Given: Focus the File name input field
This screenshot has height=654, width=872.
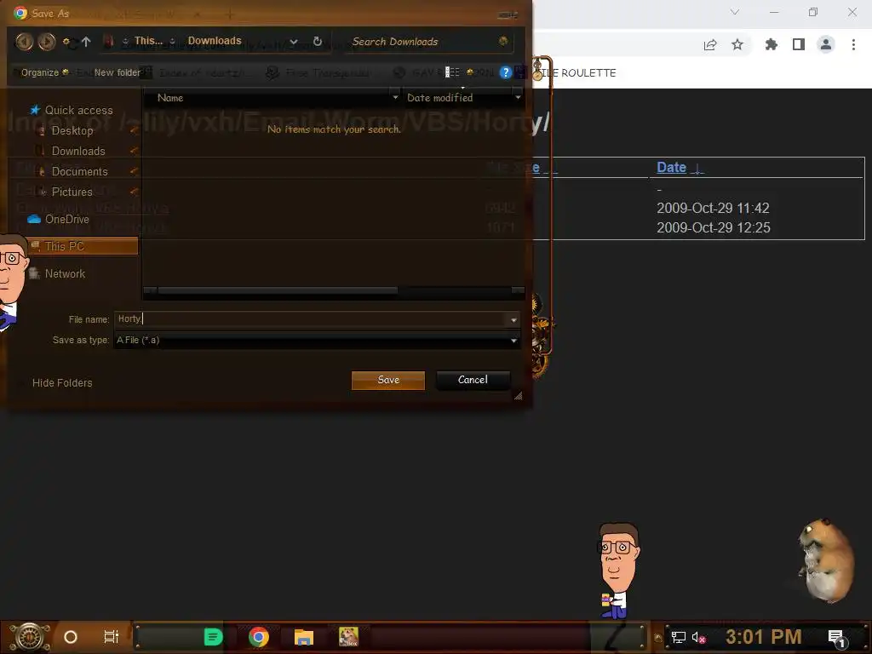Looking at the screenshot, I should pyautogui.click(x=312, y=319).
